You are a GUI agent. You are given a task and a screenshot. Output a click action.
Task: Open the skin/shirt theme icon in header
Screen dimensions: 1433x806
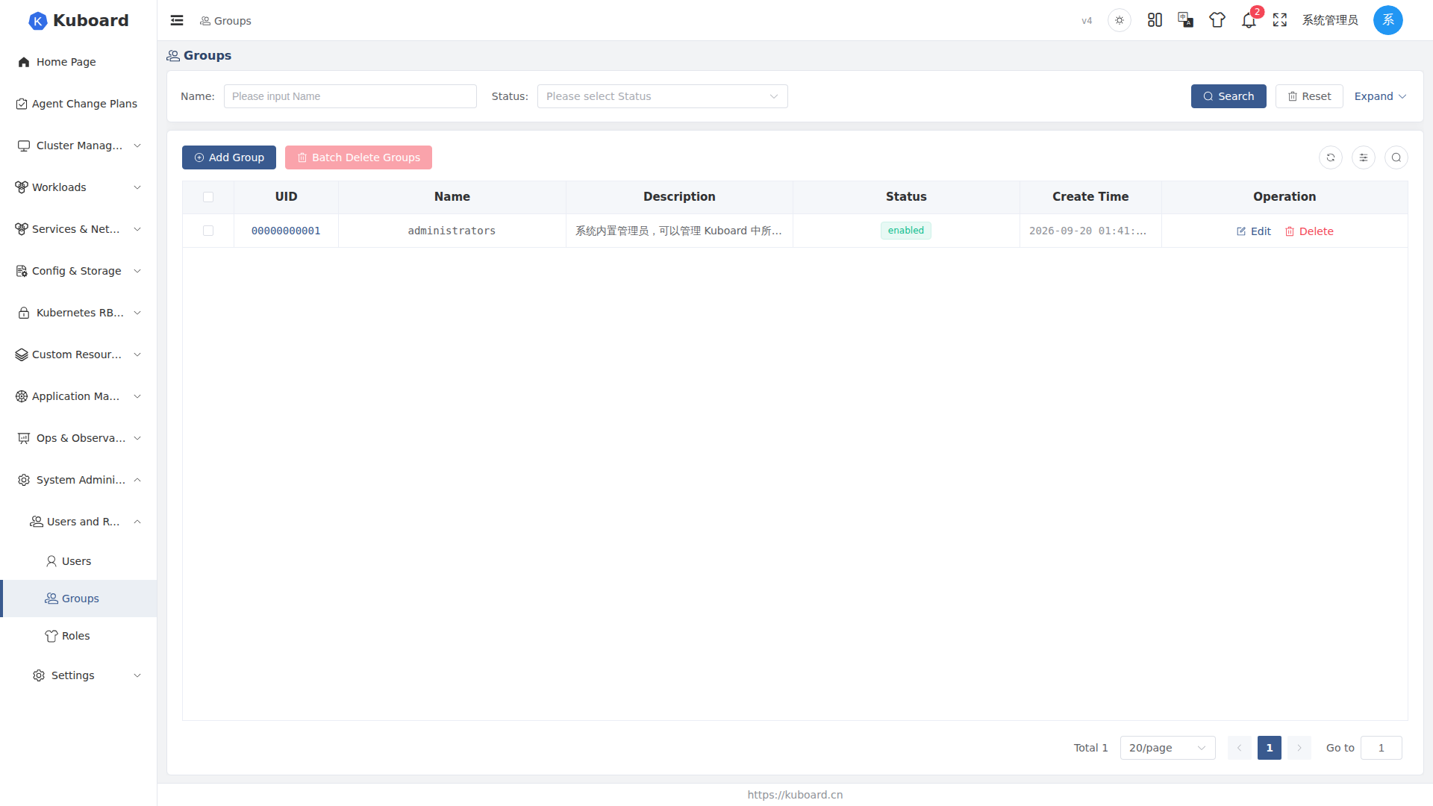(x=1217, y=20)
